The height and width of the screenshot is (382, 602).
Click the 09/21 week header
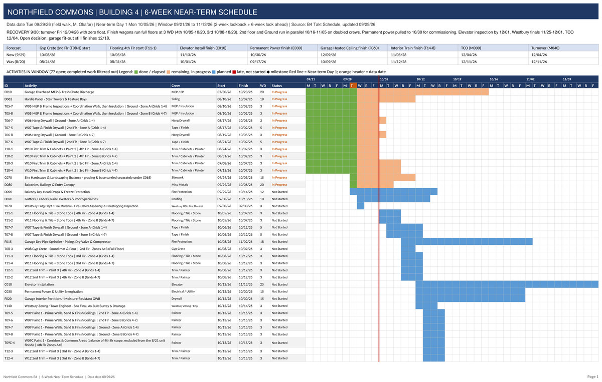click(311, 79)
